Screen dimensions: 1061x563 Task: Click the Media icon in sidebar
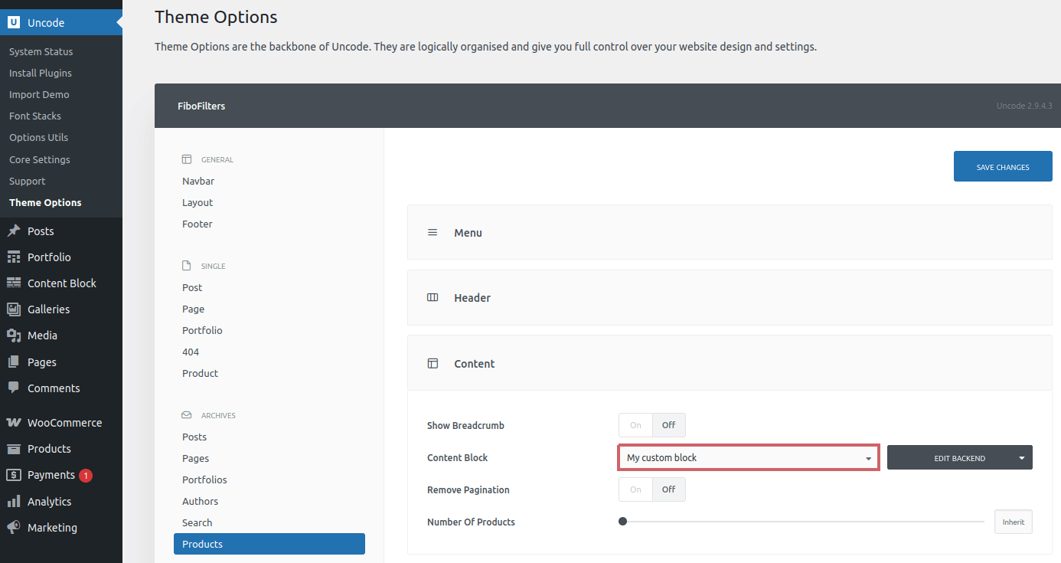pyautogui.click(x=14, y=336)
